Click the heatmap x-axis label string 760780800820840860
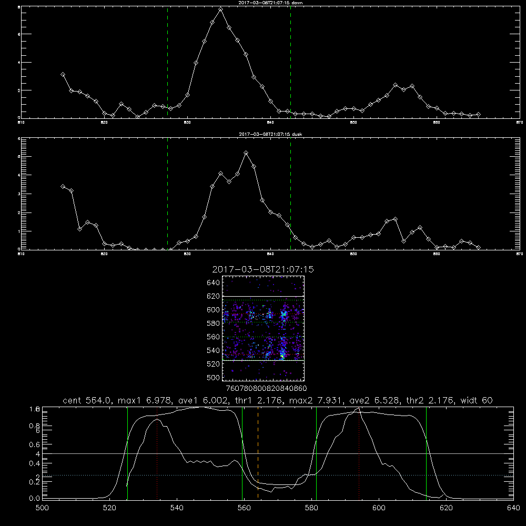The image size is (526, 526). click(267, 389)
